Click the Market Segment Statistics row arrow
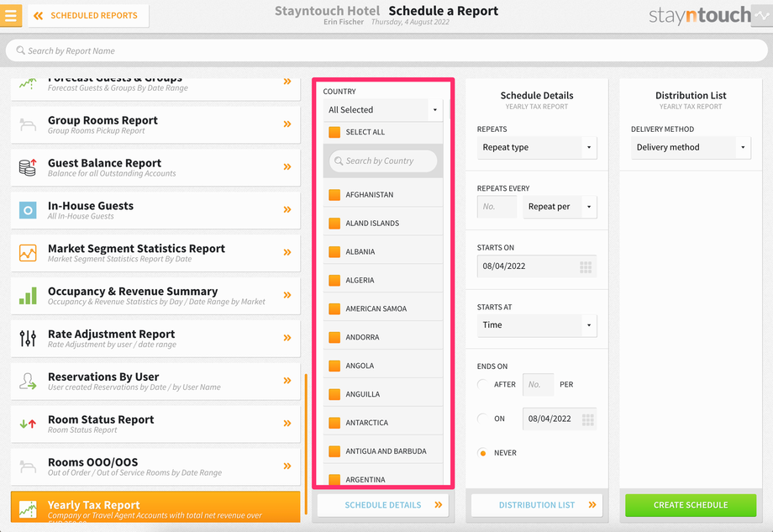773x532 pixels. [287, 252]
